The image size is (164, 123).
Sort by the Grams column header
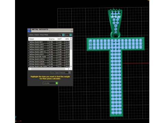[x=52, y=39]
